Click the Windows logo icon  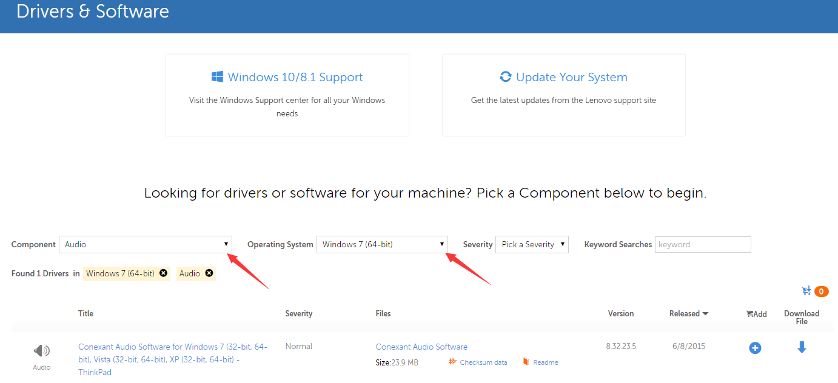click(217, 77)
